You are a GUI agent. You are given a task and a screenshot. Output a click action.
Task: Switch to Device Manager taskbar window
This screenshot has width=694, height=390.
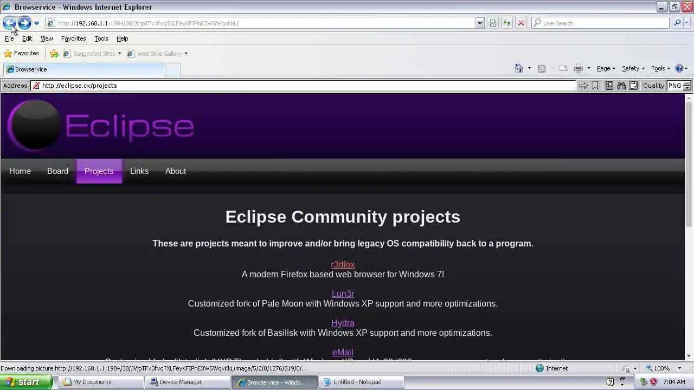(x=189, y=382)
